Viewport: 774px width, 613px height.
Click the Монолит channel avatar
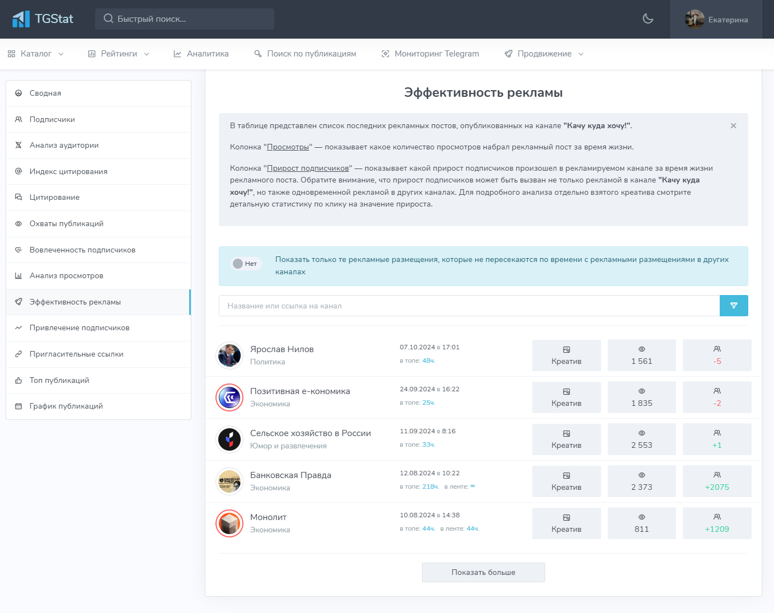[x=229, y=523]
